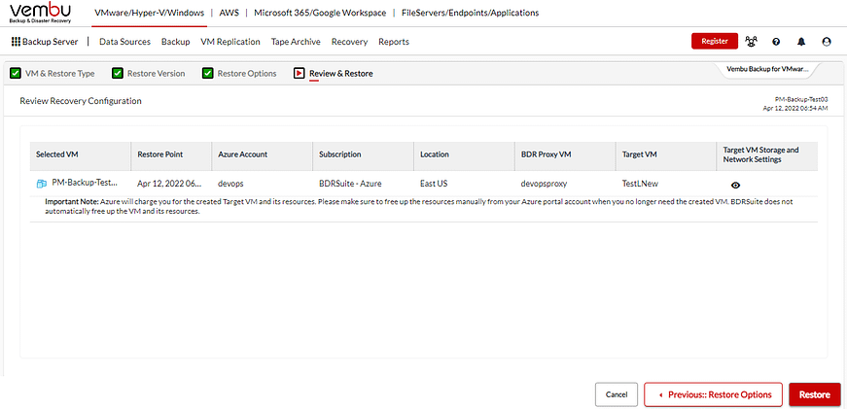Click Previous: Restore Options button
The image size is (847, 409).
click(713, 394)
